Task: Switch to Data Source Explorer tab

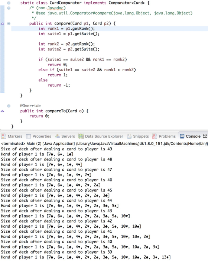Action: pos(101,136)
